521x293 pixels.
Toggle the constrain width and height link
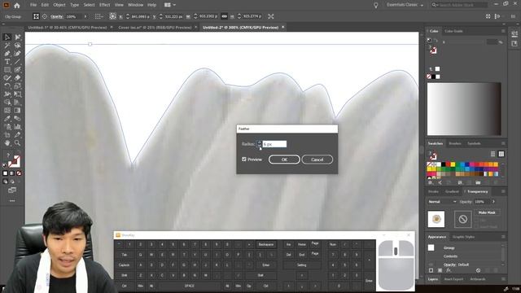tap(225, 16)
